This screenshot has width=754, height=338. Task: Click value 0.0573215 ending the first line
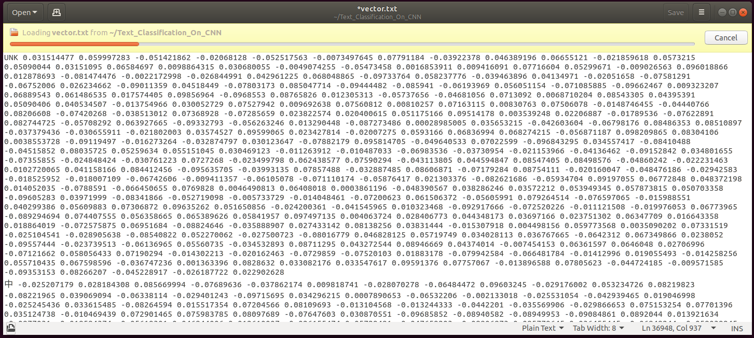[x=675, y=58]
